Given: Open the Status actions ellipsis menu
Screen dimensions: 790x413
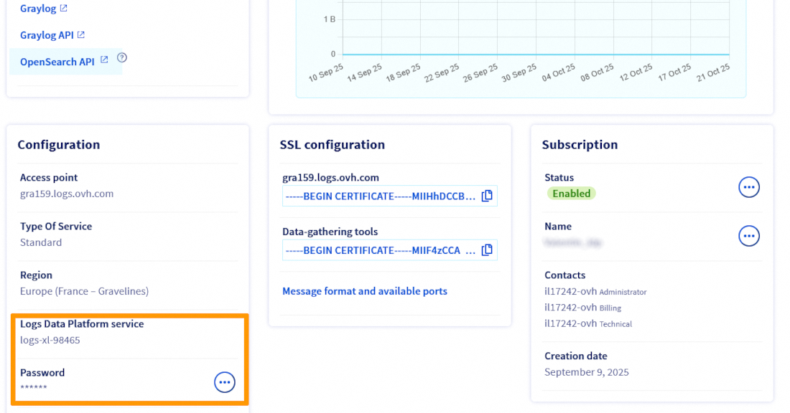Looking at the screenshot, I should (748, 186).
